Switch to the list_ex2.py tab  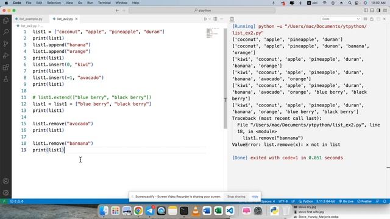pyautogui.click(x=65, y=19)
